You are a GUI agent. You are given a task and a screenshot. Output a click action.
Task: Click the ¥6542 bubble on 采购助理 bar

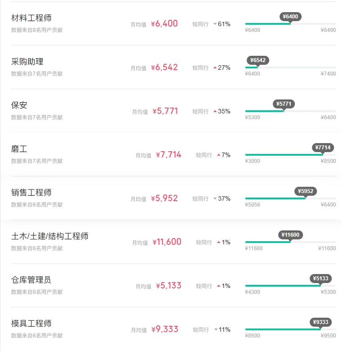258,60
